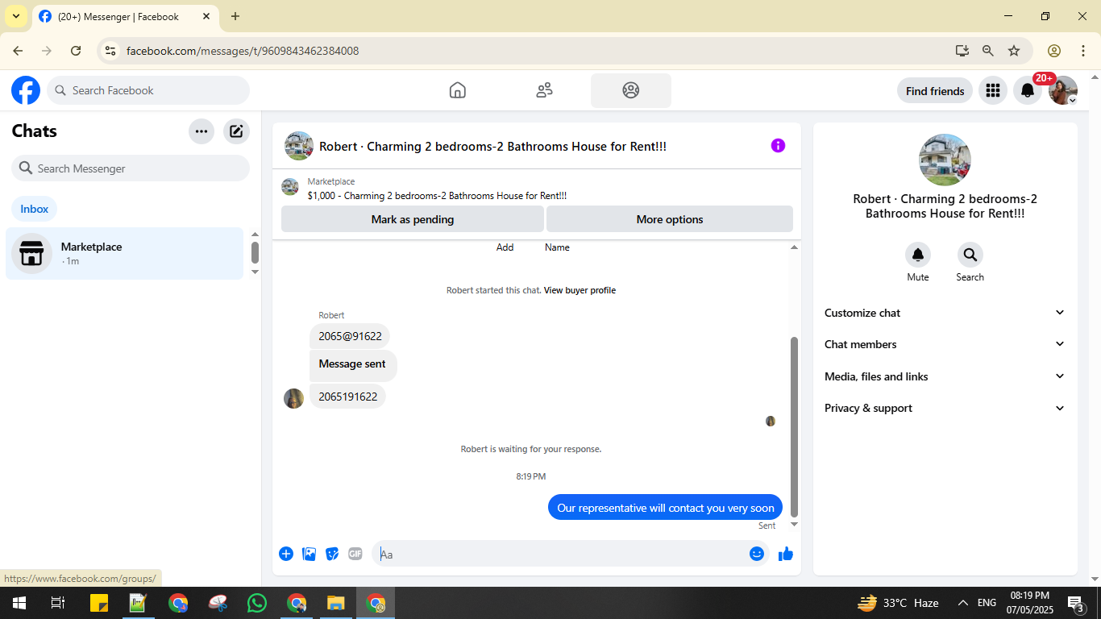Reload the page with browser refresh icon
1101x619 pixels.
coord(76,51)
